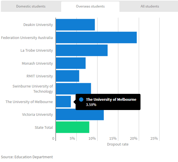The width and height of the screenshot is (178, 162).
Task: Click the Swinburne University of Technology label
Action: pyautogui.click(x=33, y=89)
